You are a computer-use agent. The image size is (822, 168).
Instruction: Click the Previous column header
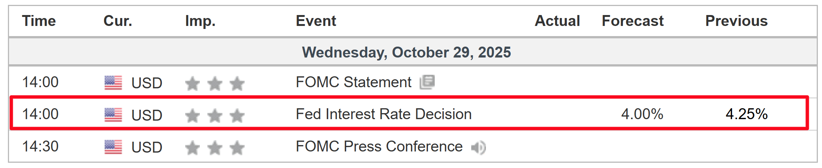736,21
